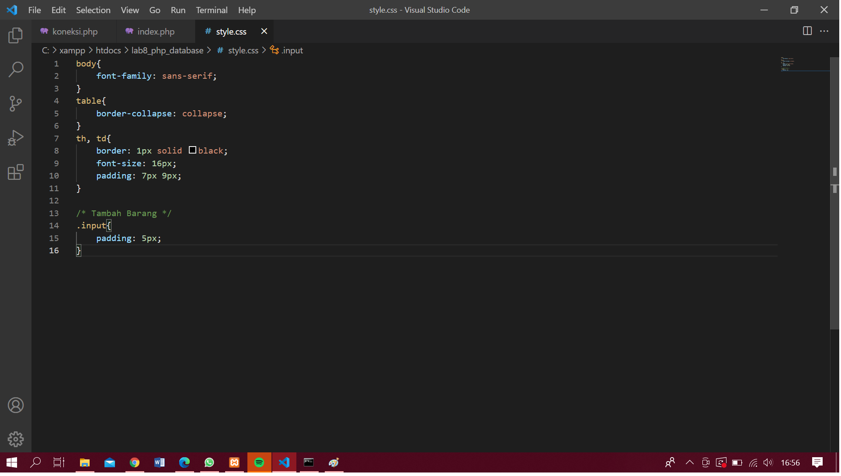Open the Terminal menu

click(x=212, y=10)
